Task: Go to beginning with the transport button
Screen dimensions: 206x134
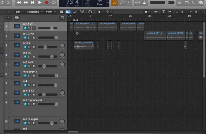Action: click(x=33, y=2)
